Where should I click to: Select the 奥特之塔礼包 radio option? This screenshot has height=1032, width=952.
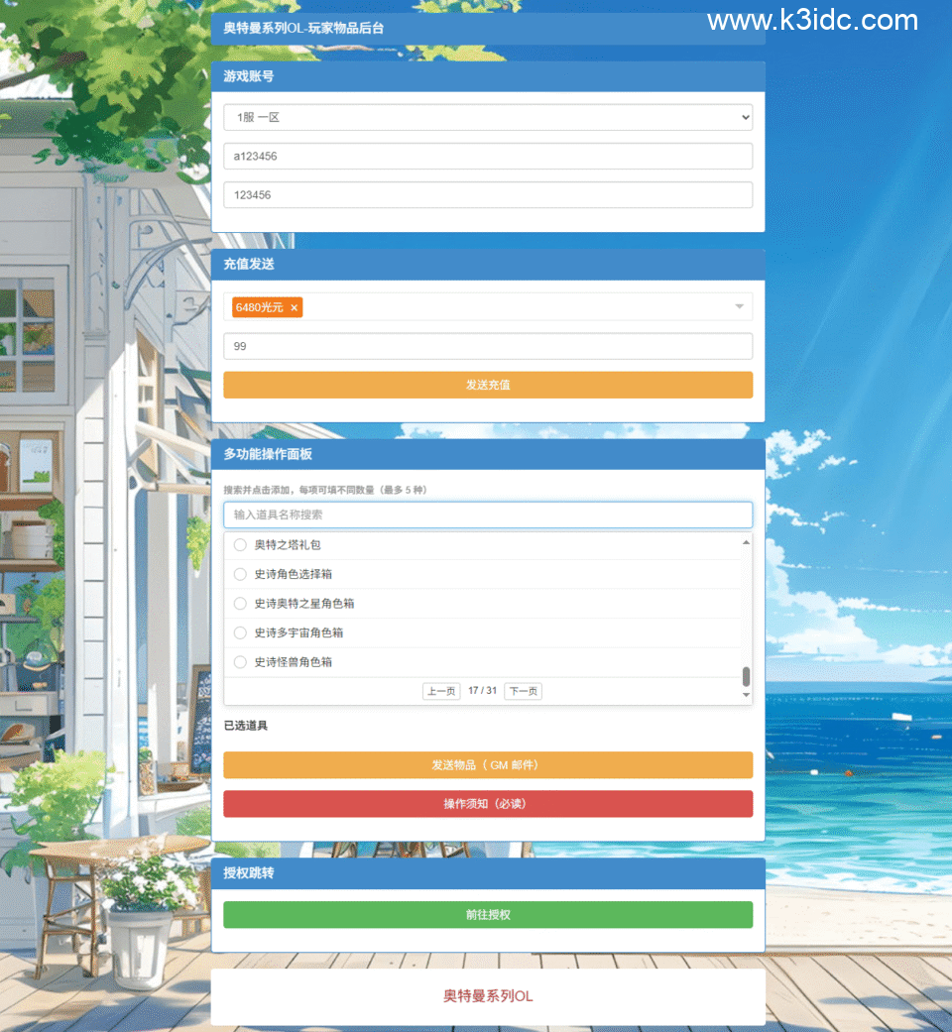240,545
